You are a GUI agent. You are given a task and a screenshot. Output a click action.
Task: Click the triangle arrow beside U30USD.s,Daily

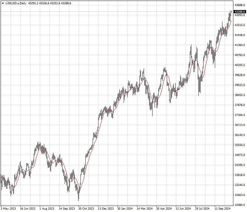pyautogui.click(x=3, y=3)
